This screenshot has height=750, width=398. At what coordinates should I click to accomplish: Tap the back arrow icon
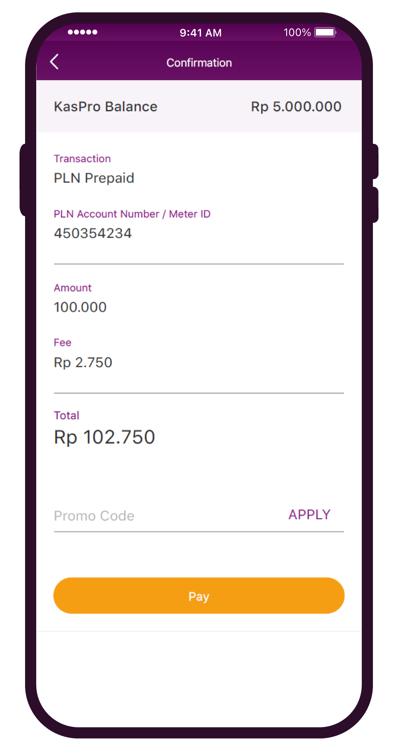click(55, 62)
